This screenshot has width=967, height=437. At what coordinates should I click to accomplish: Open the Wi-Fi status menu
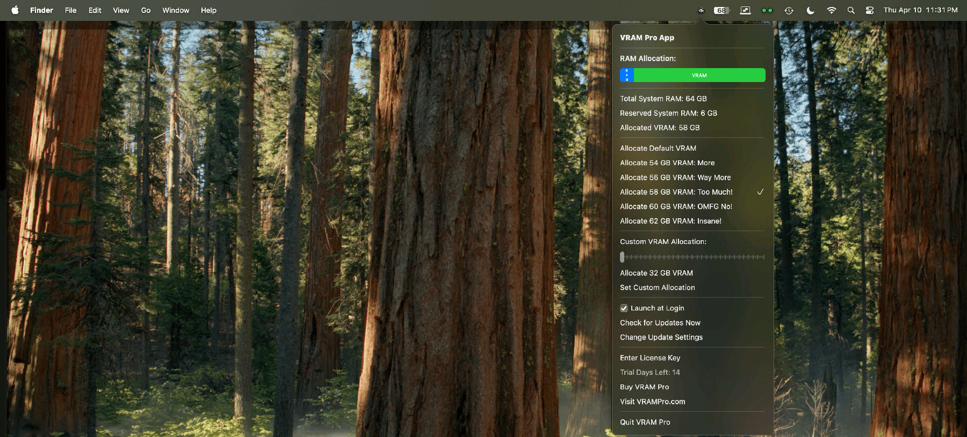[x=831, y=10]
